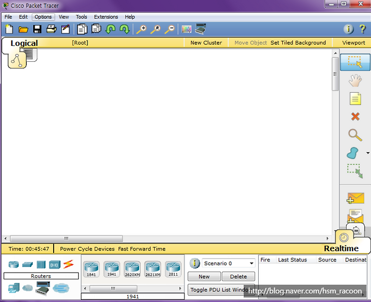Redo action with right green arrow
This screenshot has height=302, width=371.
pos(125,29)
